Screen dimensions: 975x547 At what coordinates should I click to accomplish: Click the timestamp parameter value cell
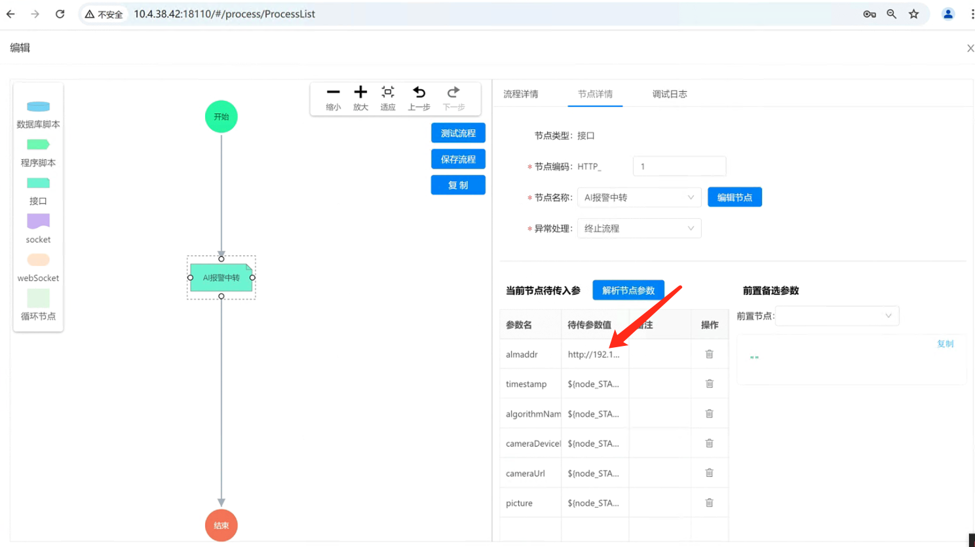click(595, 384)
